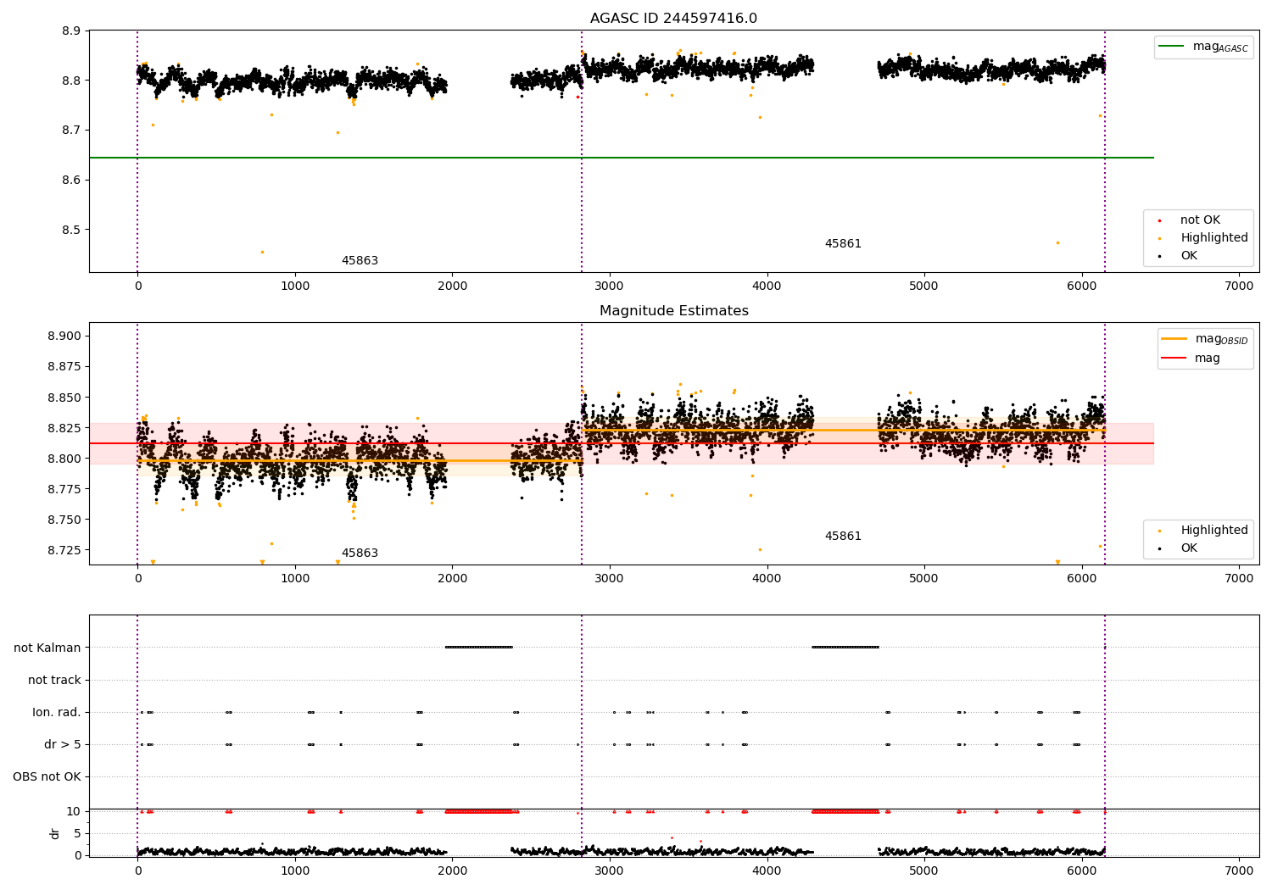The image size is (1272, 890).
Task: Click the 'Magnitude Estimates' plot title
Action: point(673,311)
